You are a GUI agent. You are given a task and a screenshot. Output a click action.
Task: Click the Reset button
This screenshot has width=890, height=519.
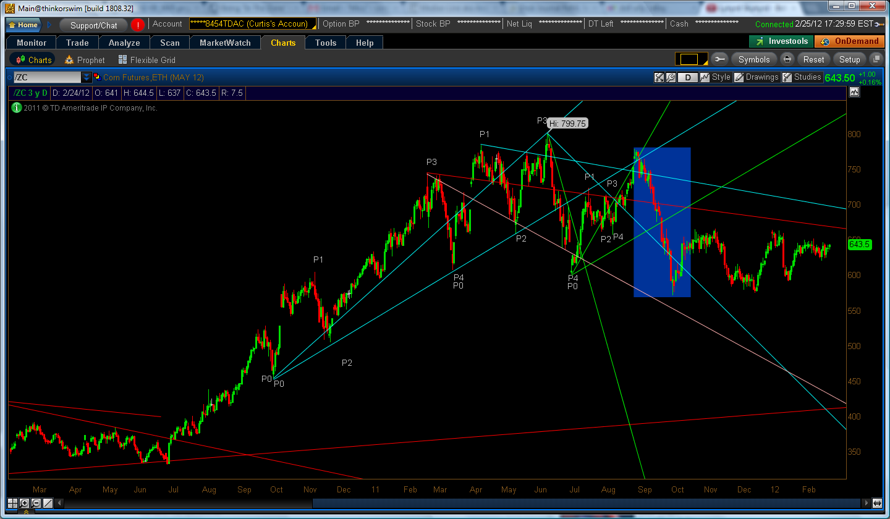[x=813, y=59]
